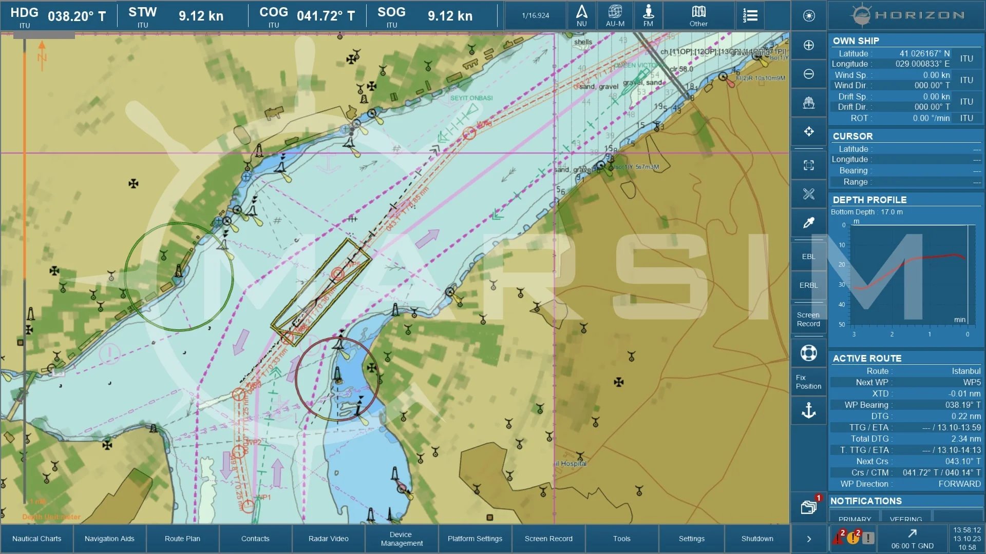This screenshot has width=986, height=554.
Task: Open the chart scale 1/16,924 selector
Action: [x=535, y=16]
